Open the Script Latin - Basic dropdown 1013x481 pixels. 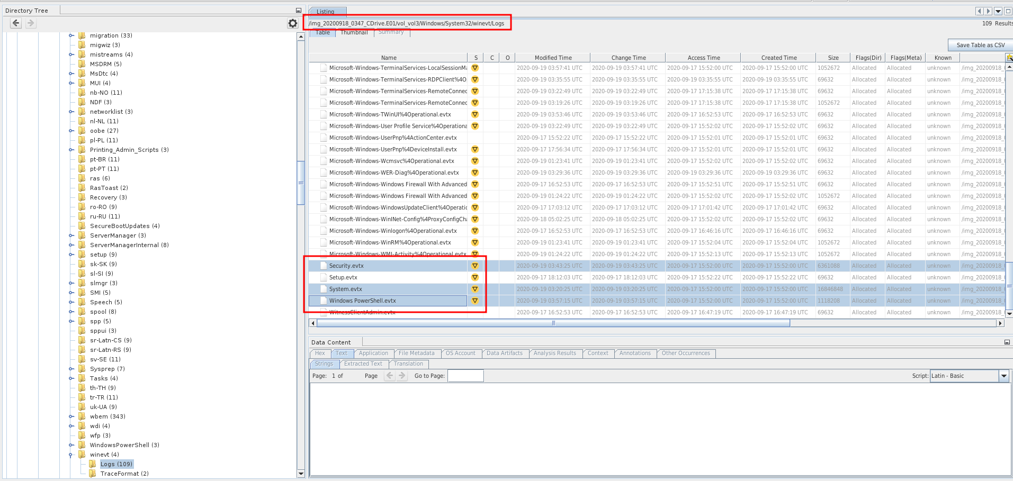[x=1003, y=376]
